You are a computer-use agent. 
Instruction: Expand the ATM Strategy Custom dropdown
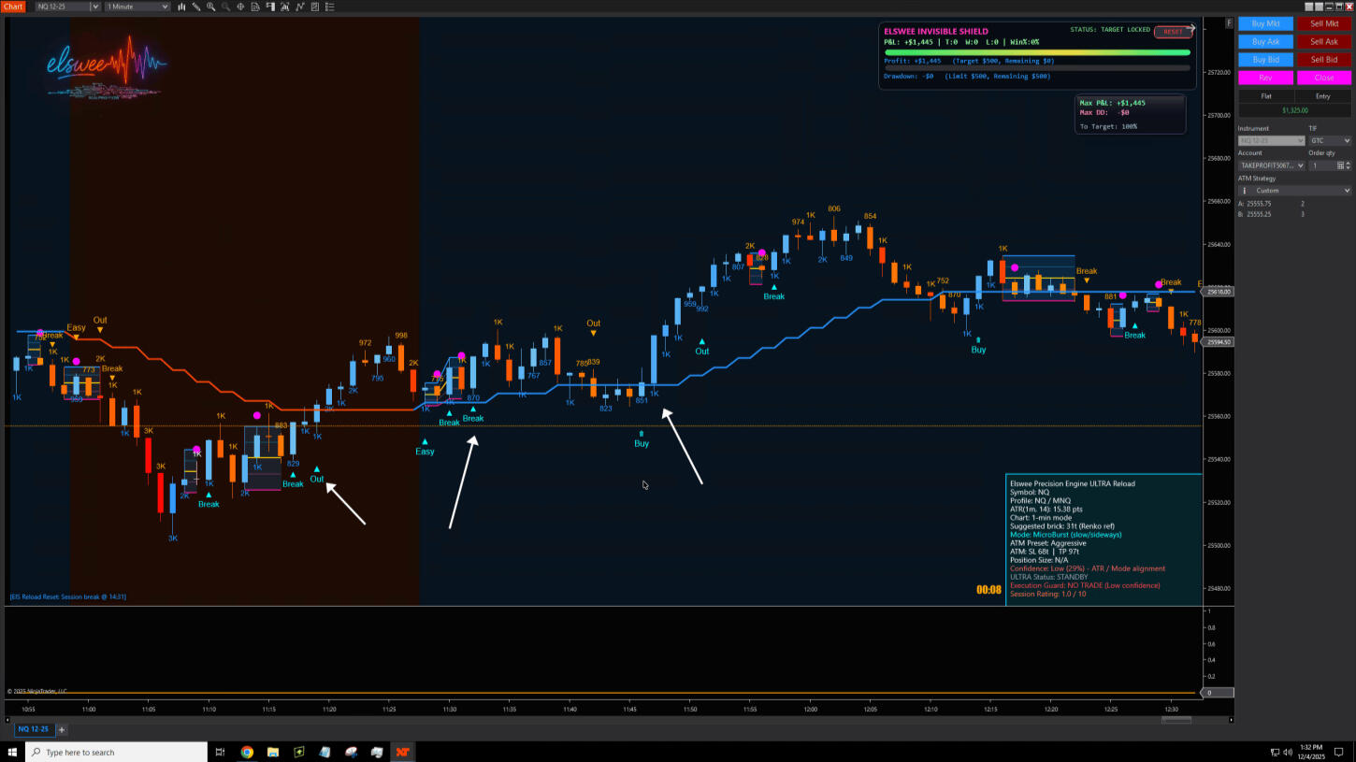click(1294, 191)
